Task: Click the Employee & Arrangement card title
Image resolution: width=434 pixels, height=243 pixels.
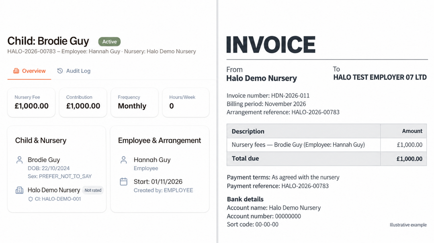Action: (x=160, y=140)
